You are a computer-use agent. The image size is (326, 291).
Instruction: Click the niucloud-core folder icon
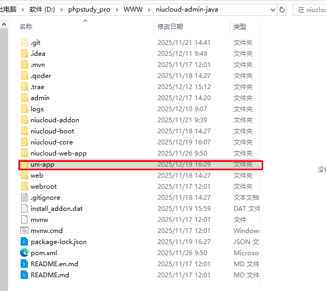(x=24, y=142)
